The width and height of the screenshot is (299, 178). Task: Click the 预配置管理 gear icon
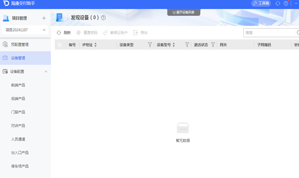[x=5, y=44]
